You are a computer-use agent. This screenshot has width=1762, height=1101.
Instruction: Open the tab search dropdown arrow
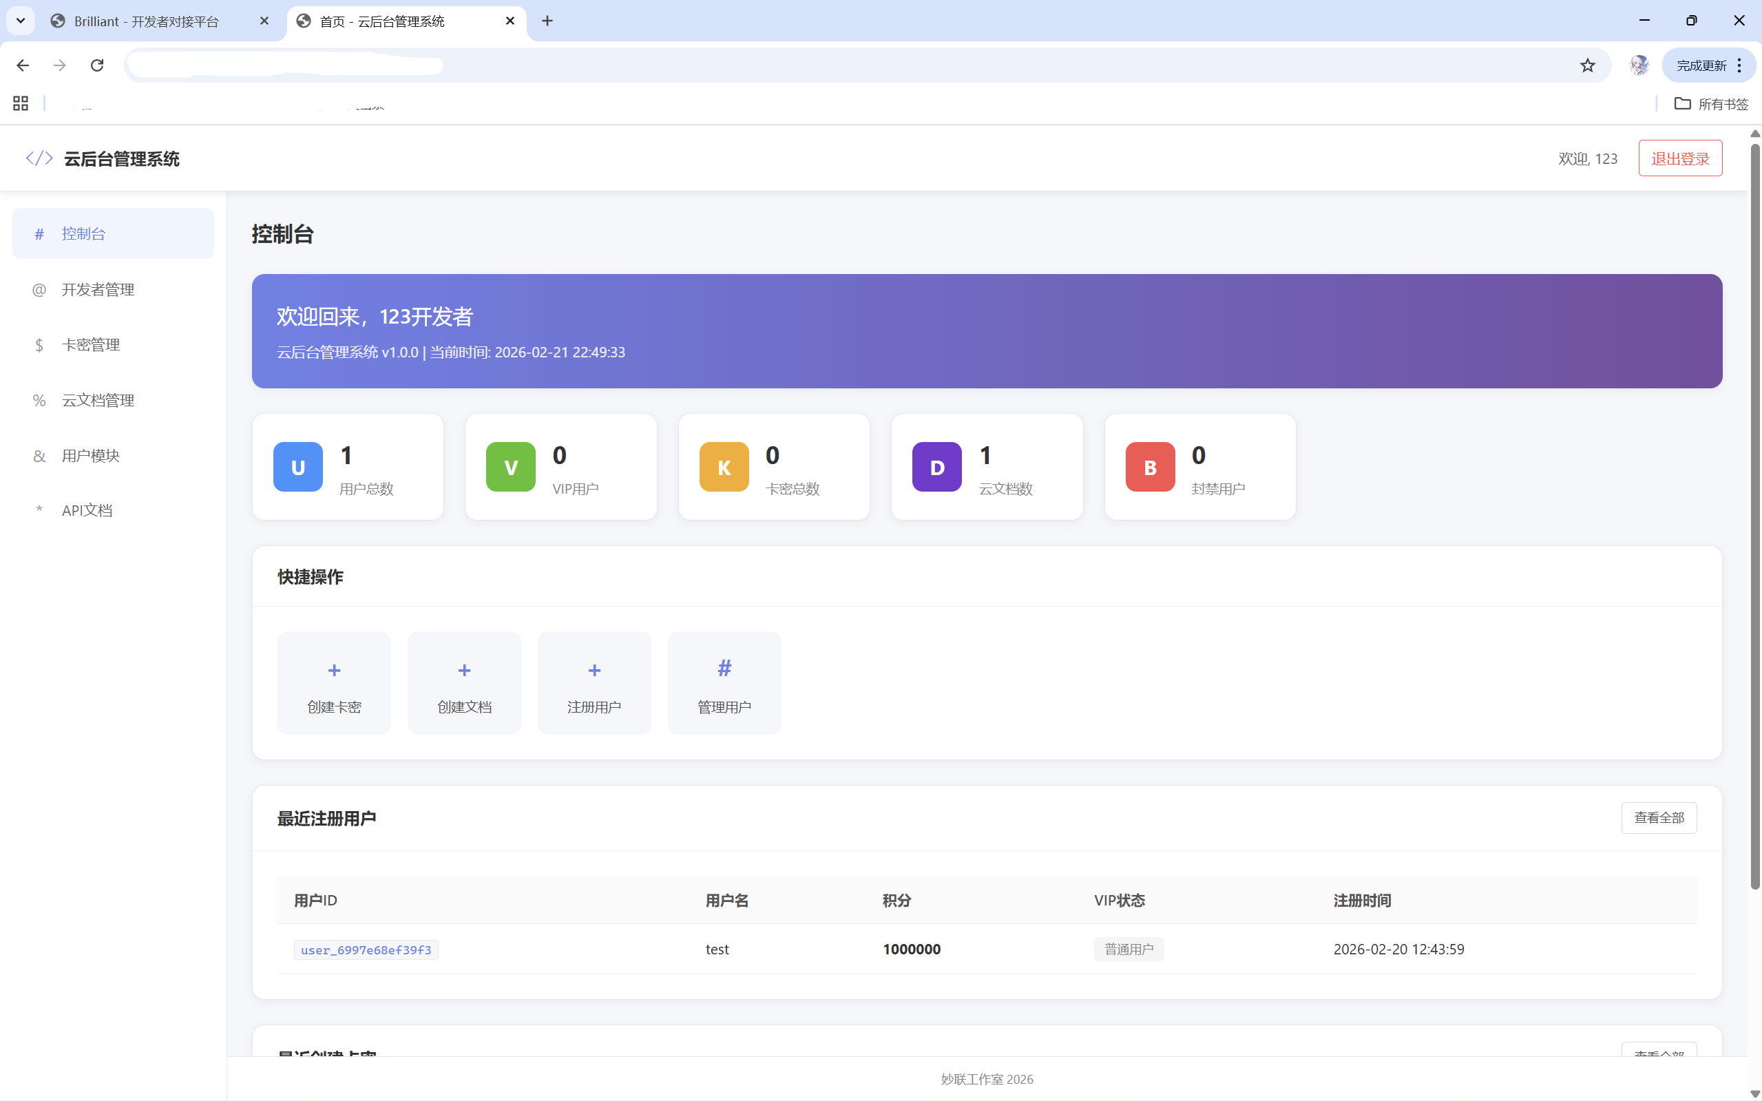[21, 21]
